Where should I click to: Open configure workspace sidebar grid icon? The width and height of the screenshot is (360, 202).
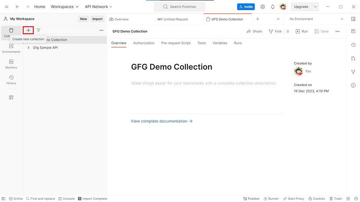click(11, 98)
